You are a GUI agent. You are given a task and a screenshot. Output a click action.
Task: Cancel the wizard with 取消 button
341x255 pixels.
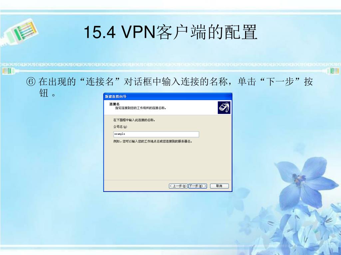(219, 186)
